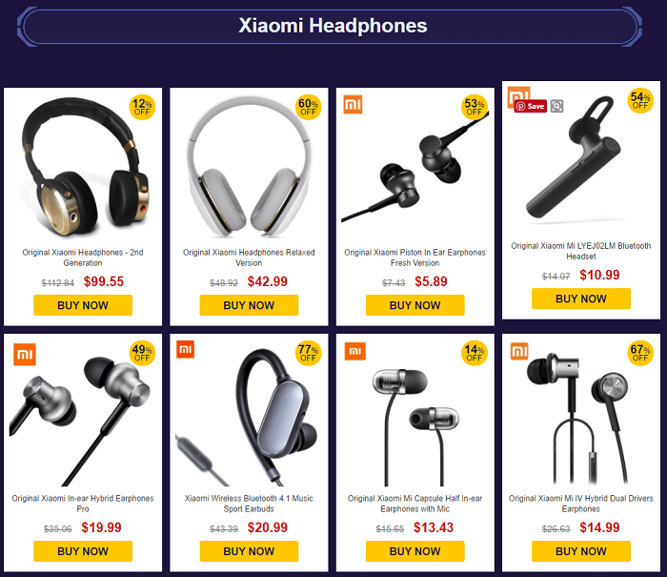Click Mi logo on Hybrid Dual Drivers card
The image size is (667, 577).
pos(519,351)
